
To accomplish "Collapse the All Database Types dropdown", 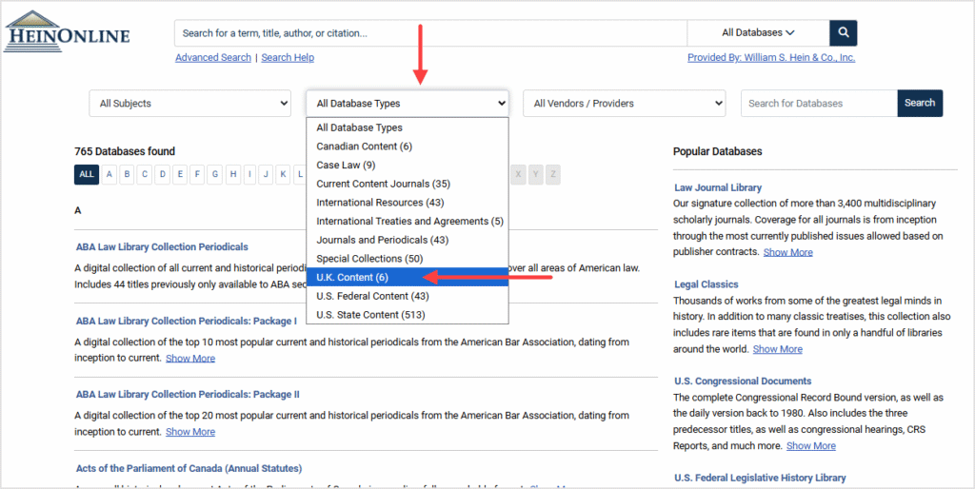I will click(408, 103).
